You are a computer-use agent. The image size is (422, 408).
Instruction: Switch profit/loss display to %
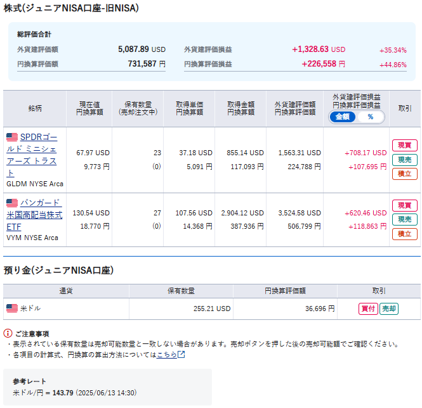(x=371, y=117)
